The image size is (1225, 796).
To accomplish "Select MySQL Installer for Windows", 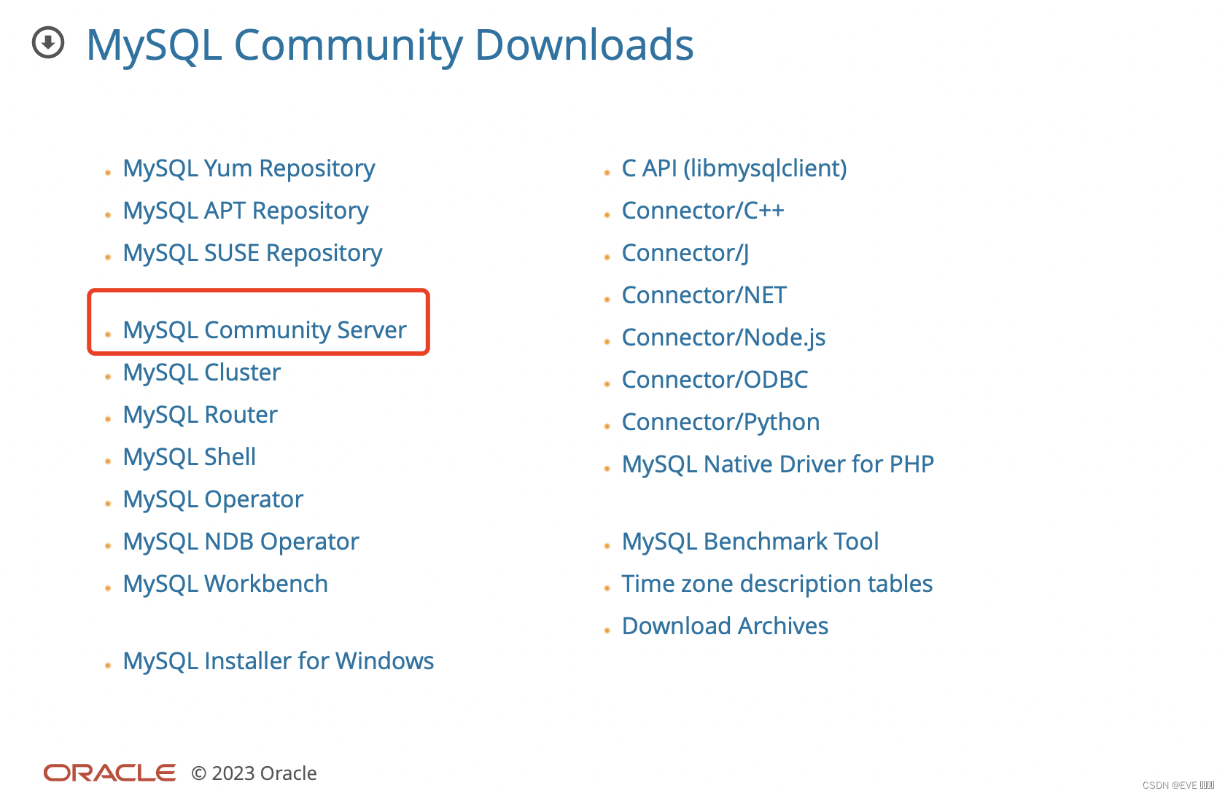I will 278,660.
